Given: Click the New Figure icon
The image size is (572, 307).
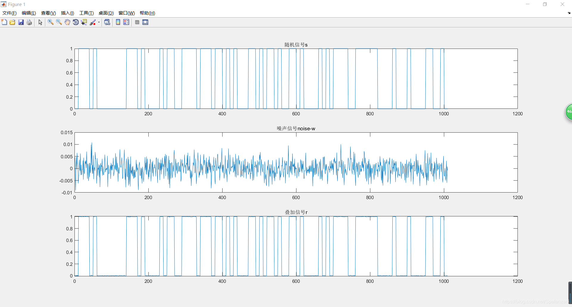Looking at the screenshot, I should tap(4, 22).
